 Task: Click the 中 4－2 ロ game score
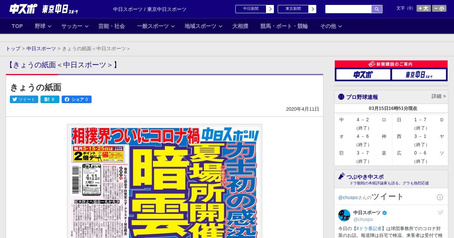(363, 120)
